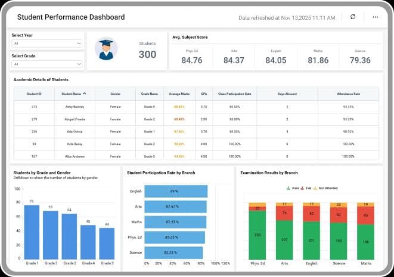Click Arts green pass segment 207
Screen dimensions: 394x277
pos(284,240)
